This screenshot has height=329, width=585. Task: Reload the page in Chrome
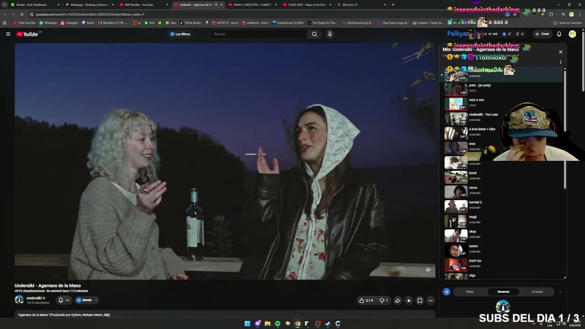point(21,14)
